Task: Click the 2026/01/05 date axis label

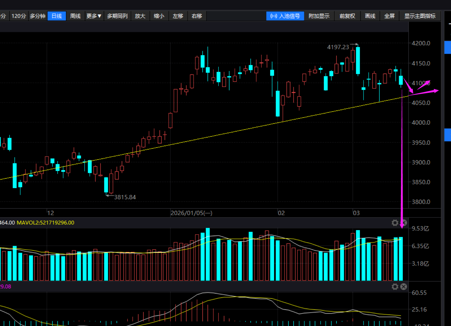Action: (191, 213)
